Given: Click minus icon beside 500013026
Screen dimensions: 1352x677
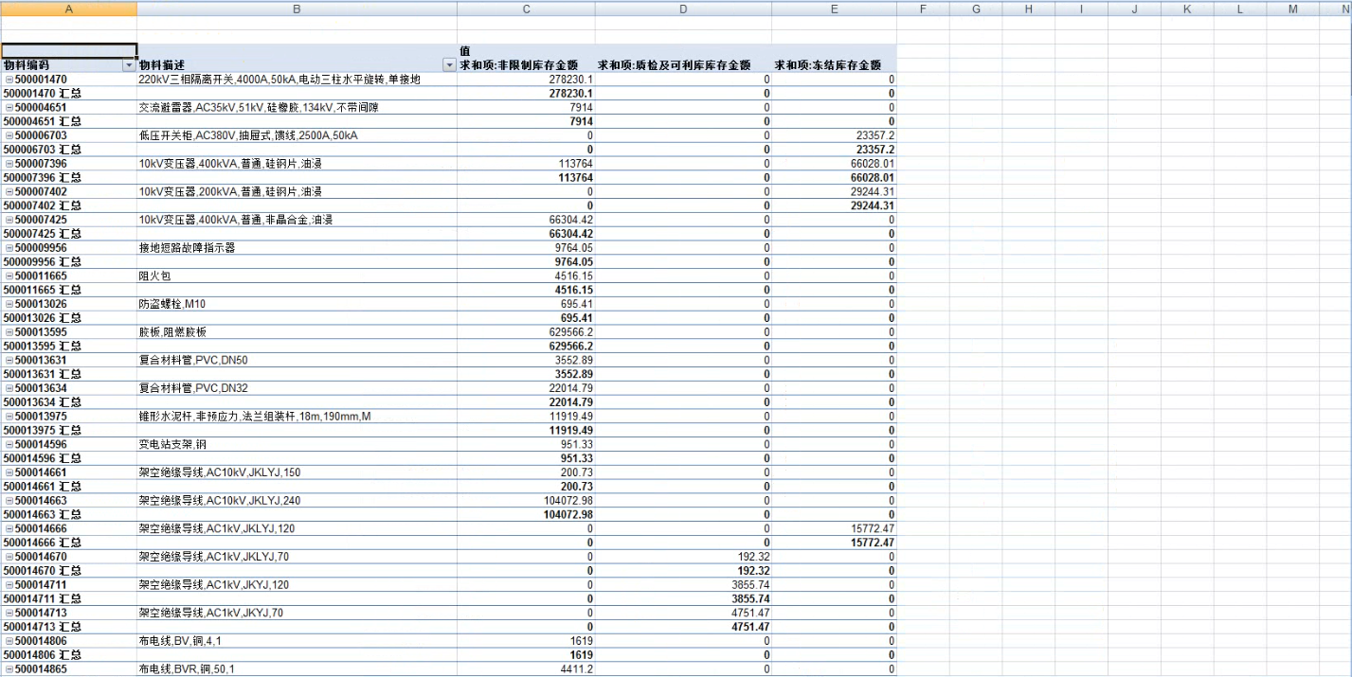Looking at the screenshot, I should point(9,304).
